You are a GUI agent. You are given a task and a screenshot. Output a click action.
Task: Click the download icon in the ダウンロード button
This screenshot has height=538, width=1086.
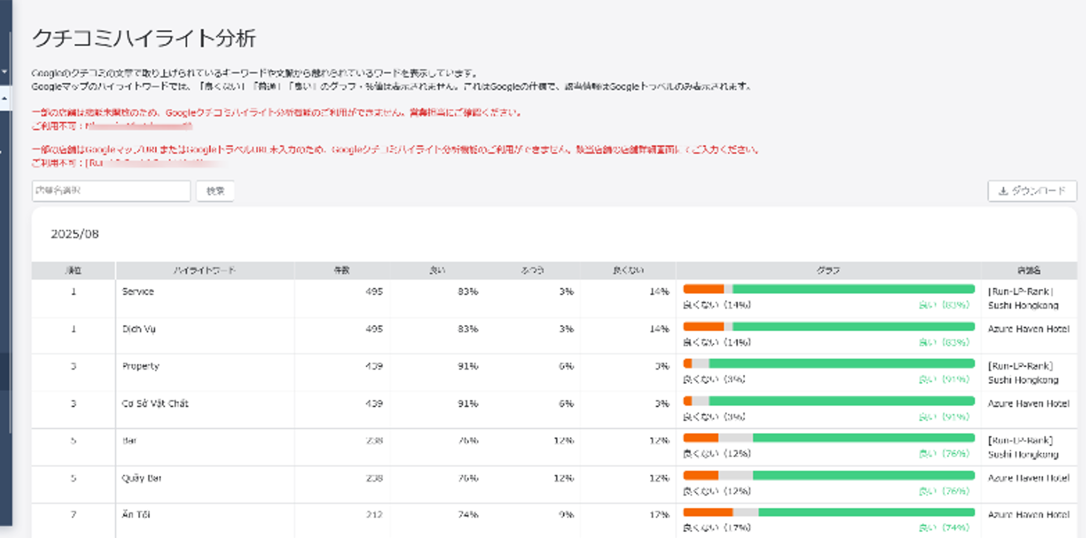[x=1004, y=191]
